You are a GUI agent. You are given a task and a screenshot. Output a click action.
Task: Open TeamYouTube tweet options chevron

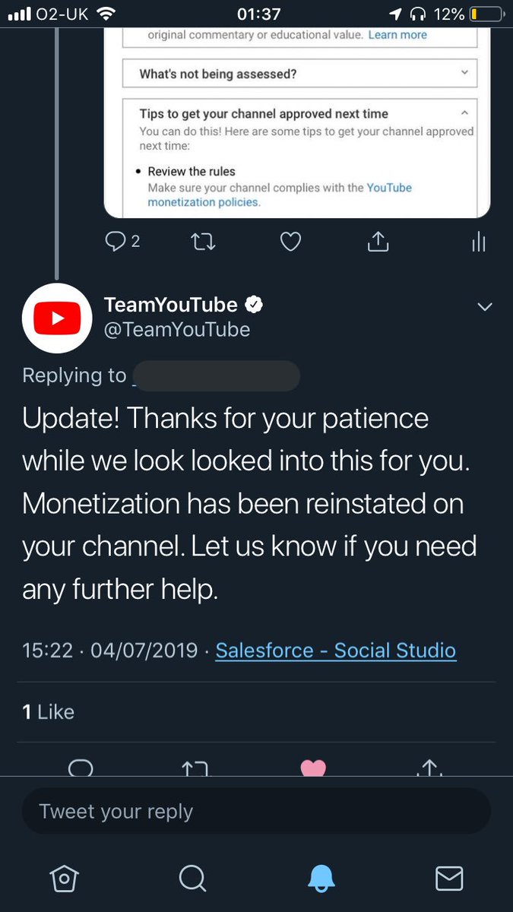click(484, 307)
